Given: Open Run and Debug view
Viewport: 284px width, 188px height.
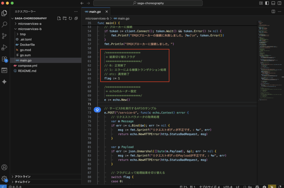Looking at the screenshot, I should pos(4,47).
